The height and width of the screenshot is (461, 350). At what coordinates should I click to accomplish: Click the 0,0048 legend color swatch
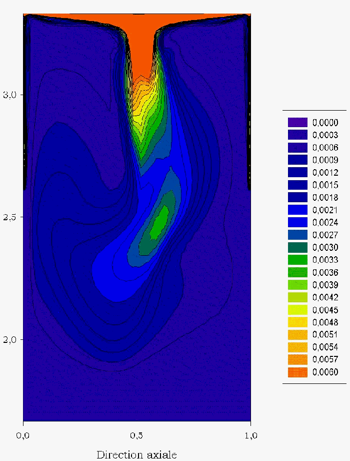coord(297,322)
